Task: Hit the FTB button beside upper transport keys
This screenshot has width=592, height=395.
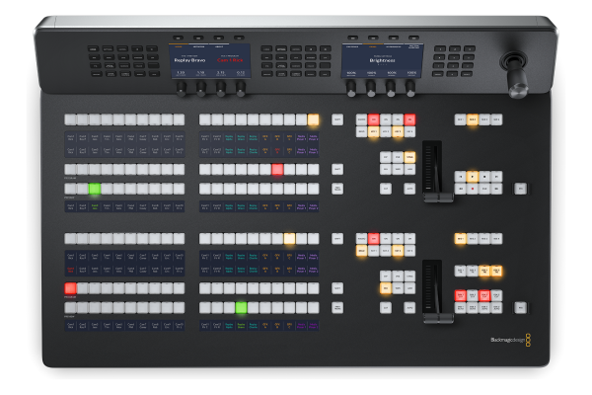Action: coord(521,189)
